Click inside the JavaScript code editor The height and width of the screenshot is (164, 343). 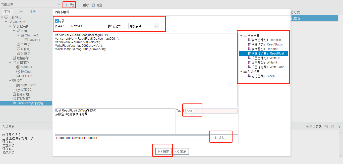click(146, 70)
